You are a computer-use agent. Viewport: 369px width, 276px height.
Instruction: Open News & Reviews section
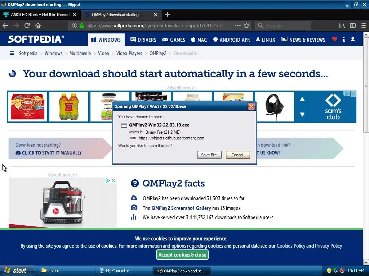coord(303,40)
